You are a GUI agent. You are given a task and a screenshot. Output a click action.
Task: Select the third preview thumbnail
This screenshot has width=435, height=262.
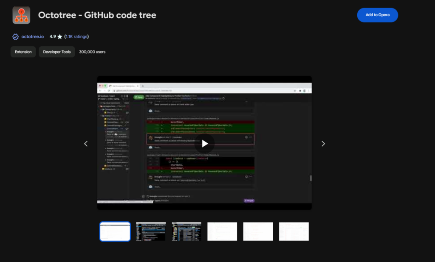186,231
